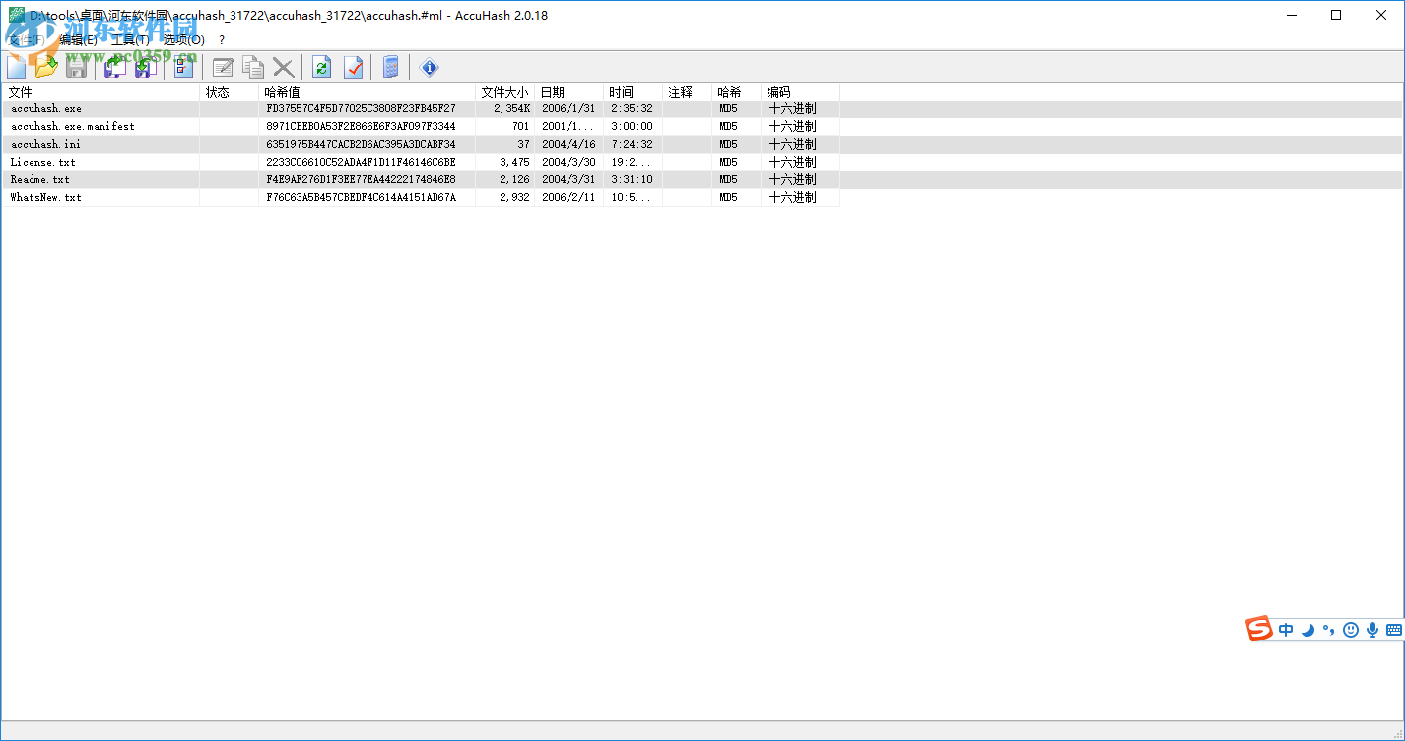Image resolution: width=1405 pixels, height=741 pixels.
Task: Sort by the 状态 column header
Action: (x=230, y=92)
